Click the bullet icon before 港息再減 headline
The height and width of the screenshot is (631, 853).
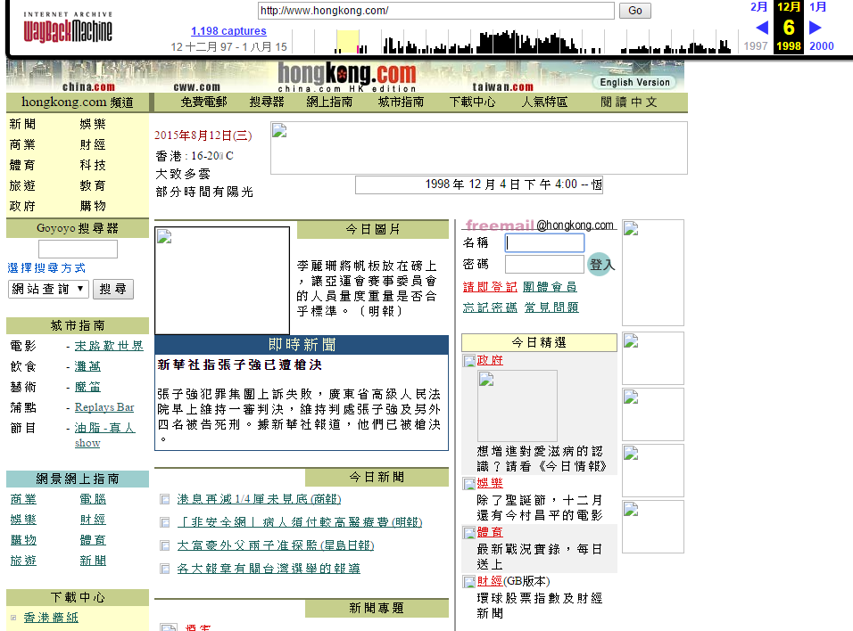click(x=164, y=499)
